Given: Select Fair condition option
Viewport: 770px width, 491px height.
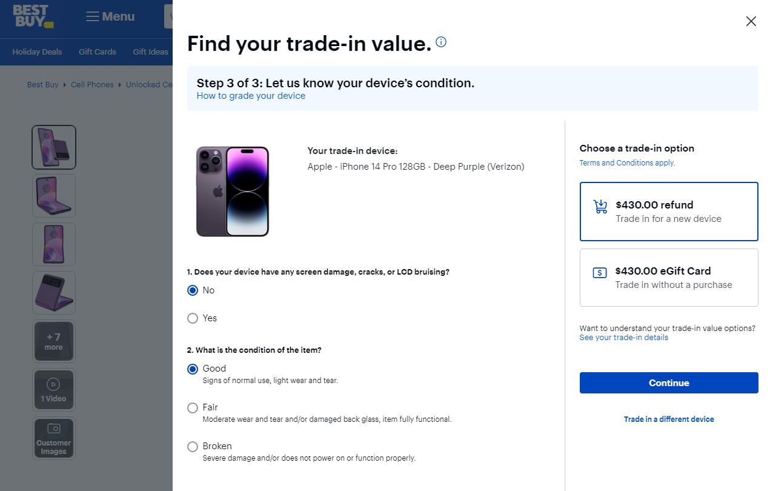Looking at the screenshot, I should pyautogui.click(x=193, y=408).
